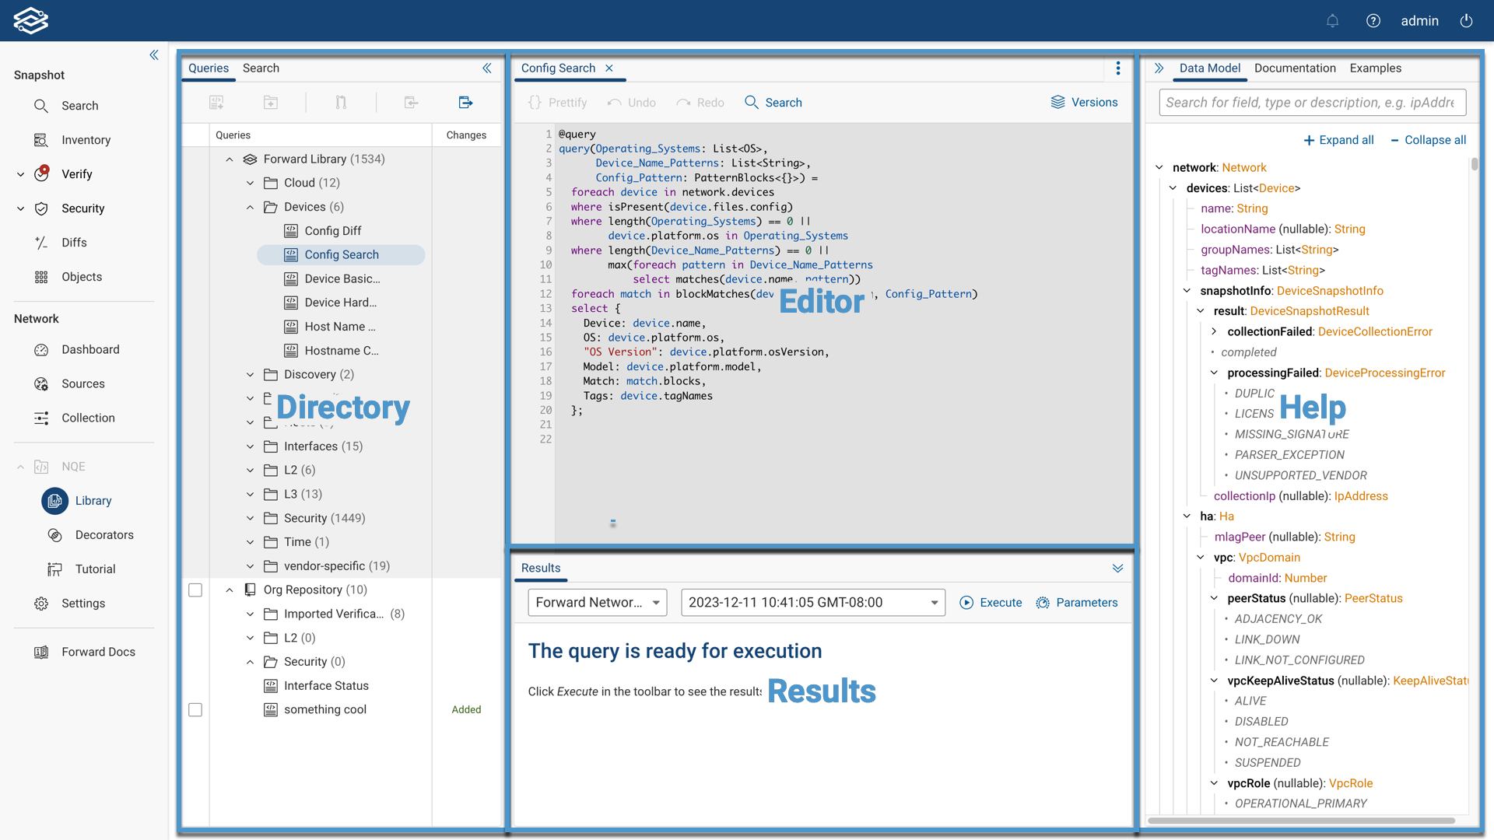
Task: Open the help question mark icon
Action: [1373, 21]
